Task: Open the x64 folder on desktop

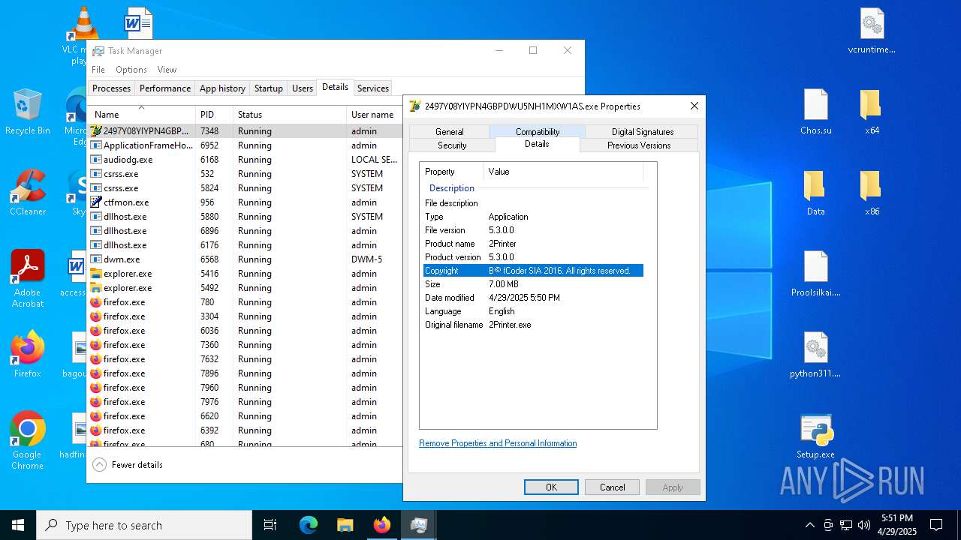Action: (x=872, y=112)
